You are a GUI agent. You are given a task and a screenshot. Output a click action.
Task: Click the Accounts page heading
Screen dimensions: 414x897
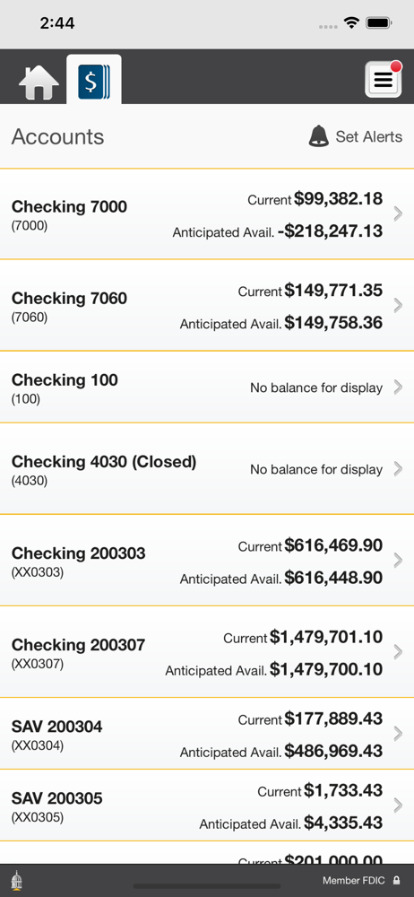click(57, 136)
